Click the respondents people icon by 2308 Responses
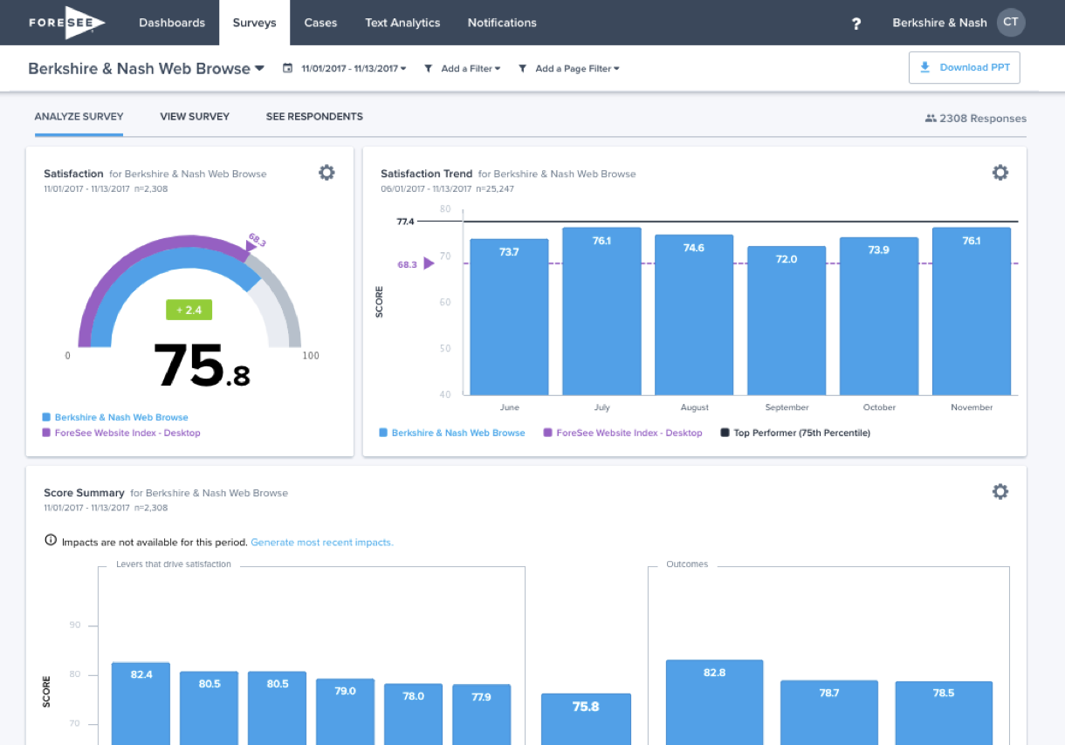 click(x=931, y=119)
